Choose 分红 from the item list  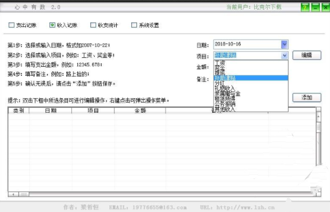point(251,83)
